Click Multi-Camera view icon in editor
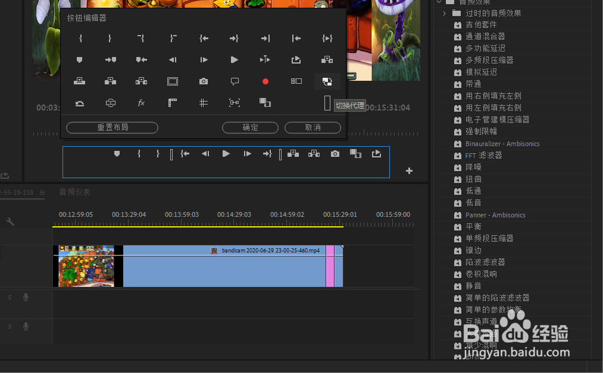The height and width of the screenshot is (373, 603). click(296, 81)
